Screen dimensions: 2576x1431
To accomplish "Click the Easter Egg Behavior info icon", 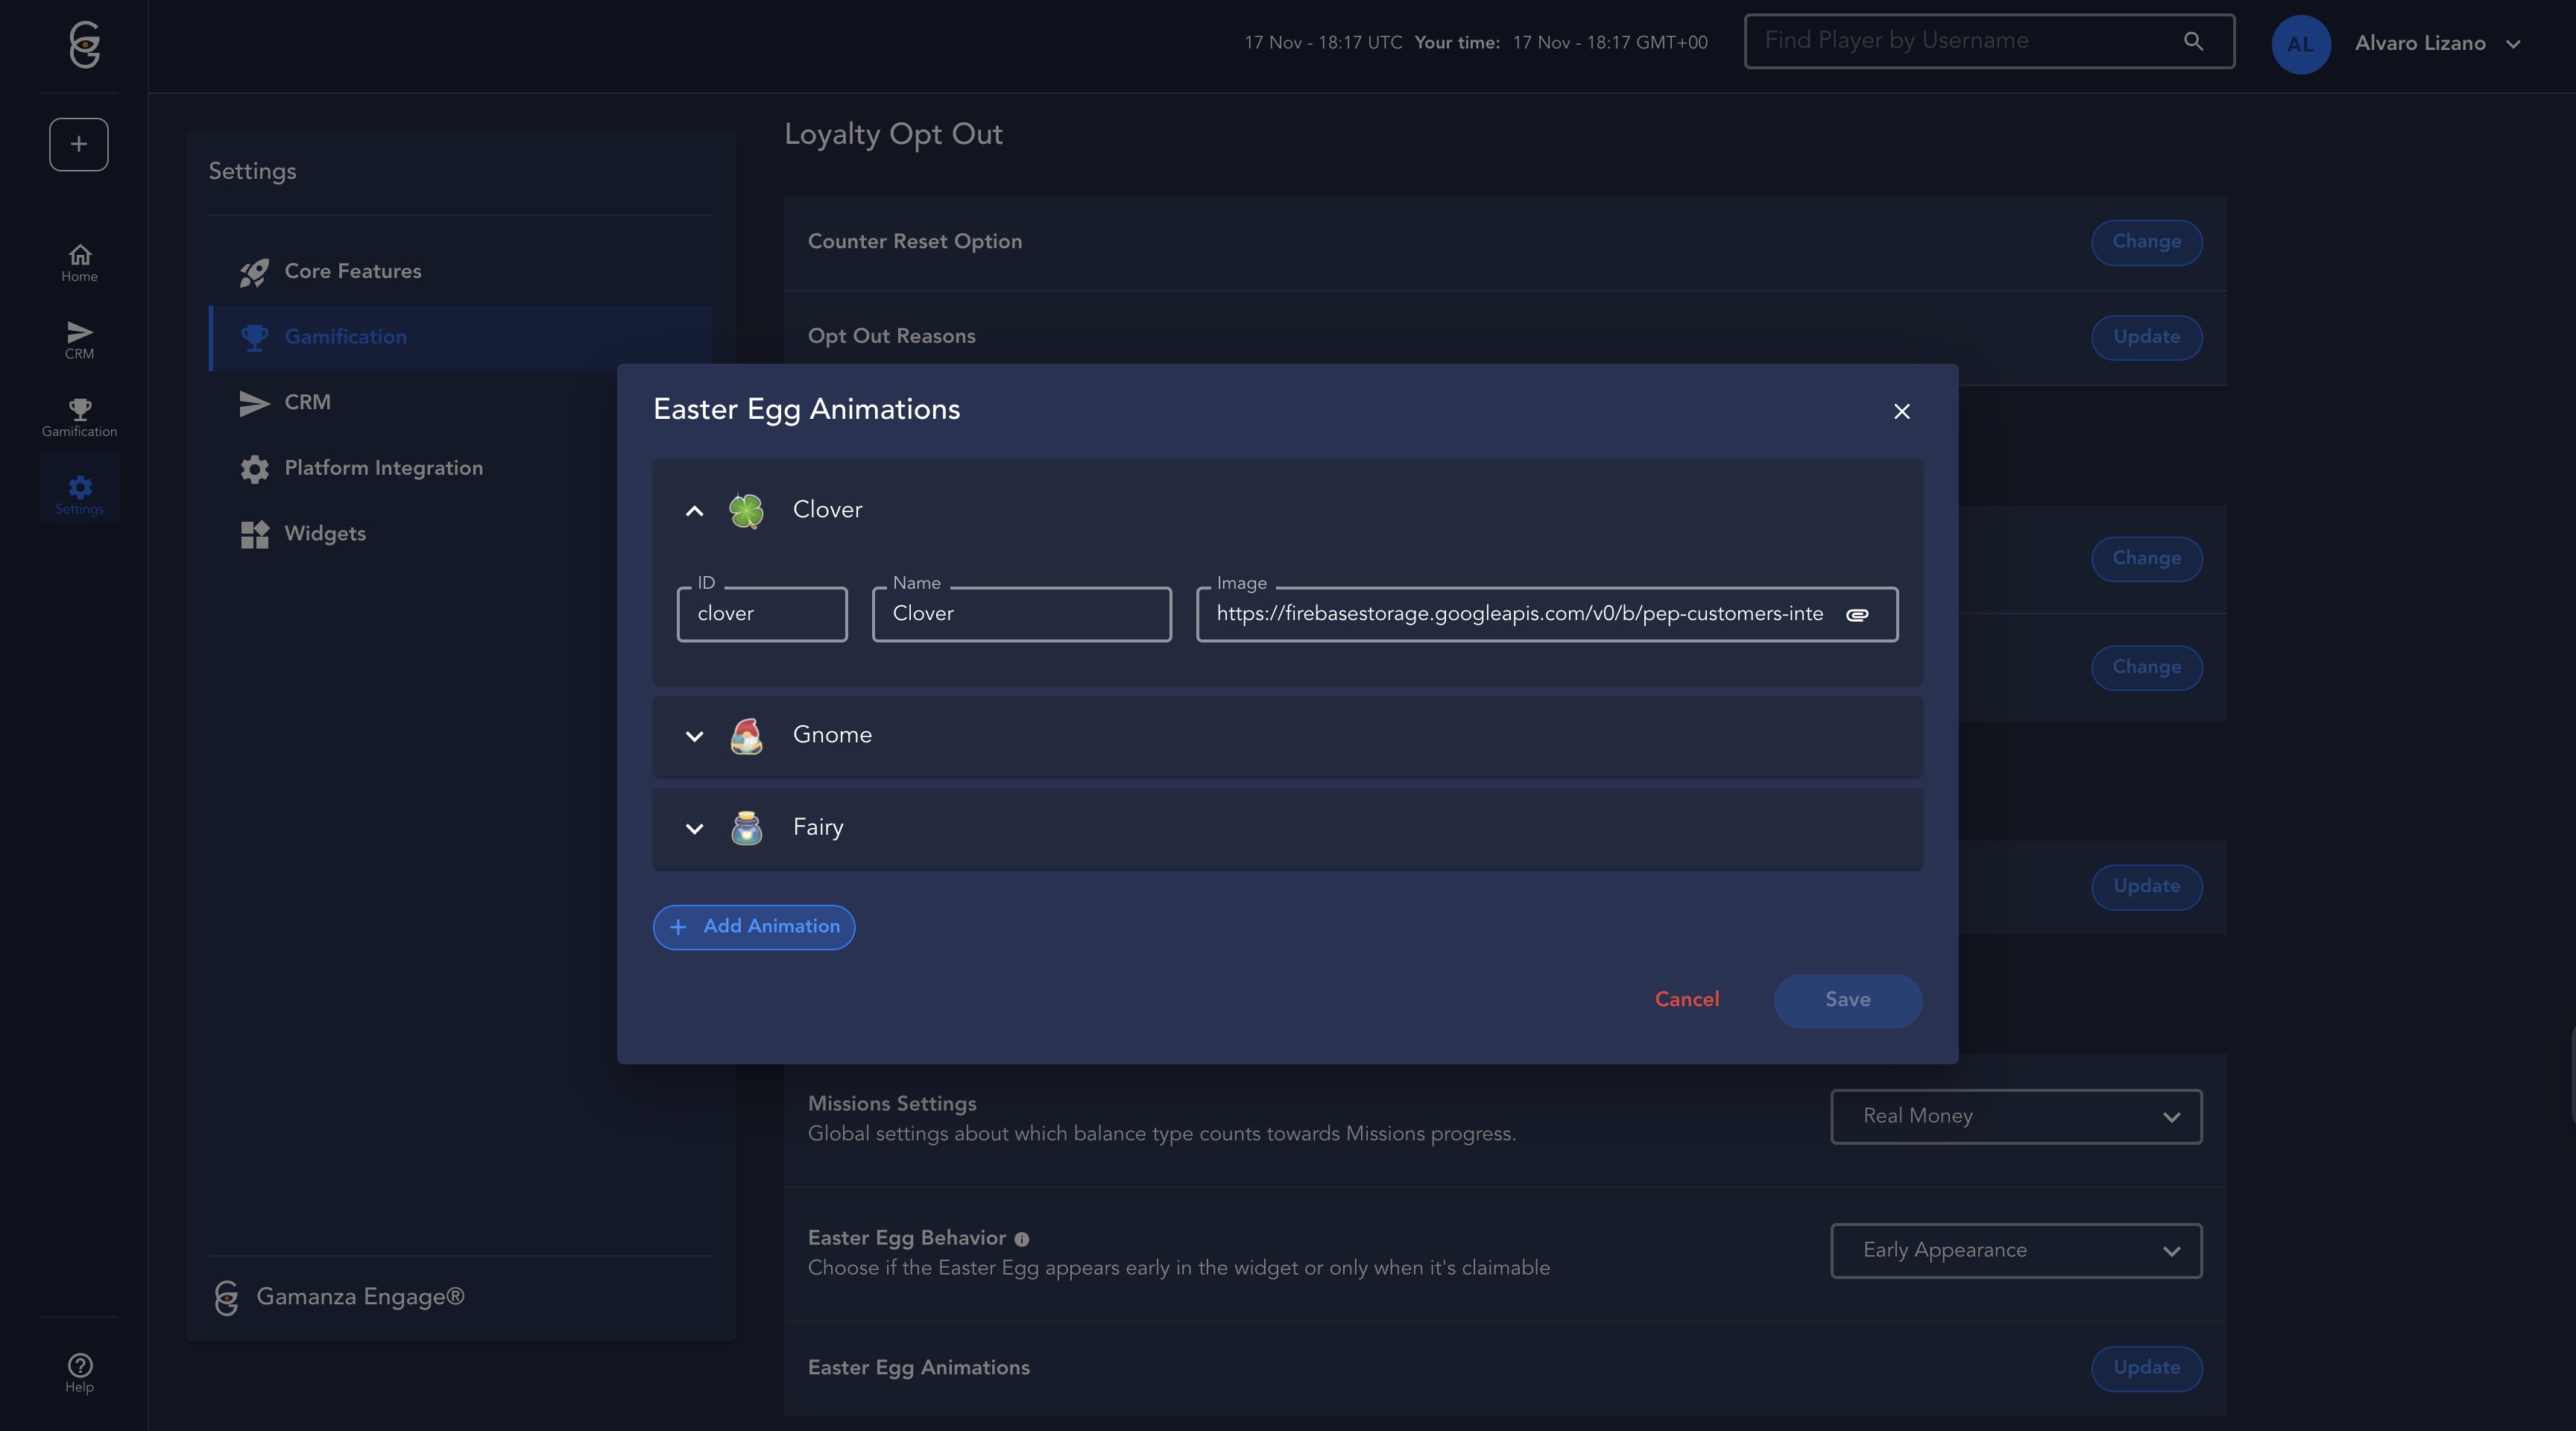I will (1021, 1239).
